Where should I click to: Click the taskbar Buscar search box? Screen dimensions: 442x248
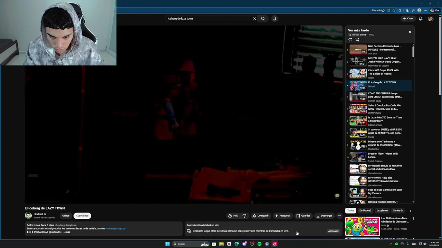tap(191, 244)
